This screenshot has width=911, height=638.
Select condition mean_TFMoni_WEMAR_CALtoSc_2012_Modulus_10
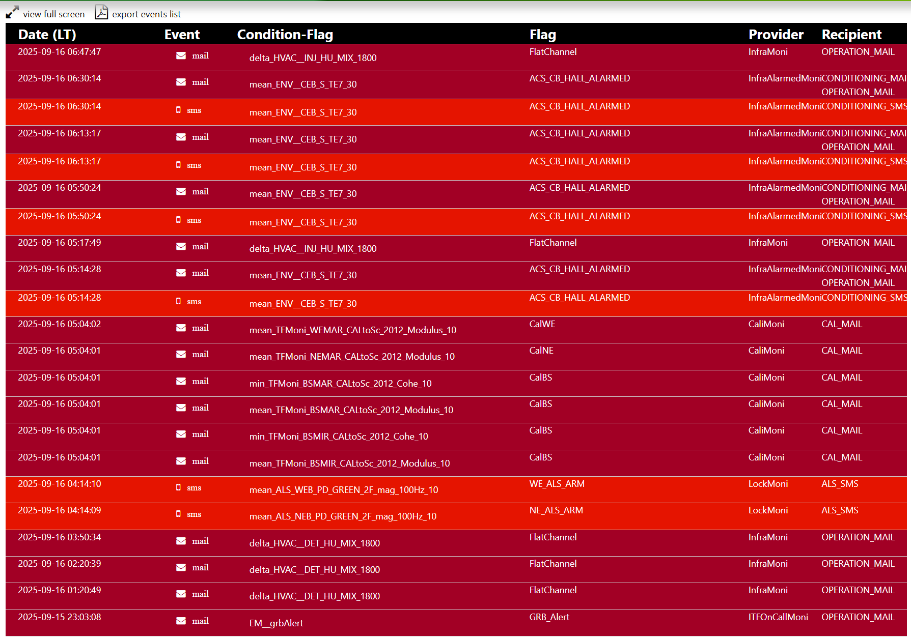353,330
